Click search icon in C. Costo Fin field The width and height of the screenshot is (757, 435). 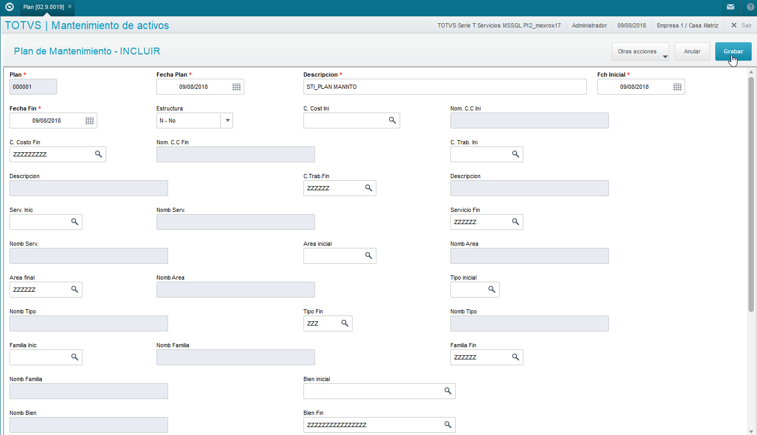98,154
